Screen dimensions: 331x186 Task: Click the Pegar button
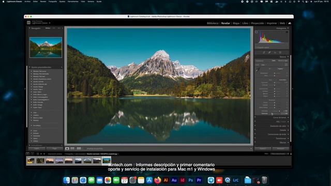click(54, 149)
